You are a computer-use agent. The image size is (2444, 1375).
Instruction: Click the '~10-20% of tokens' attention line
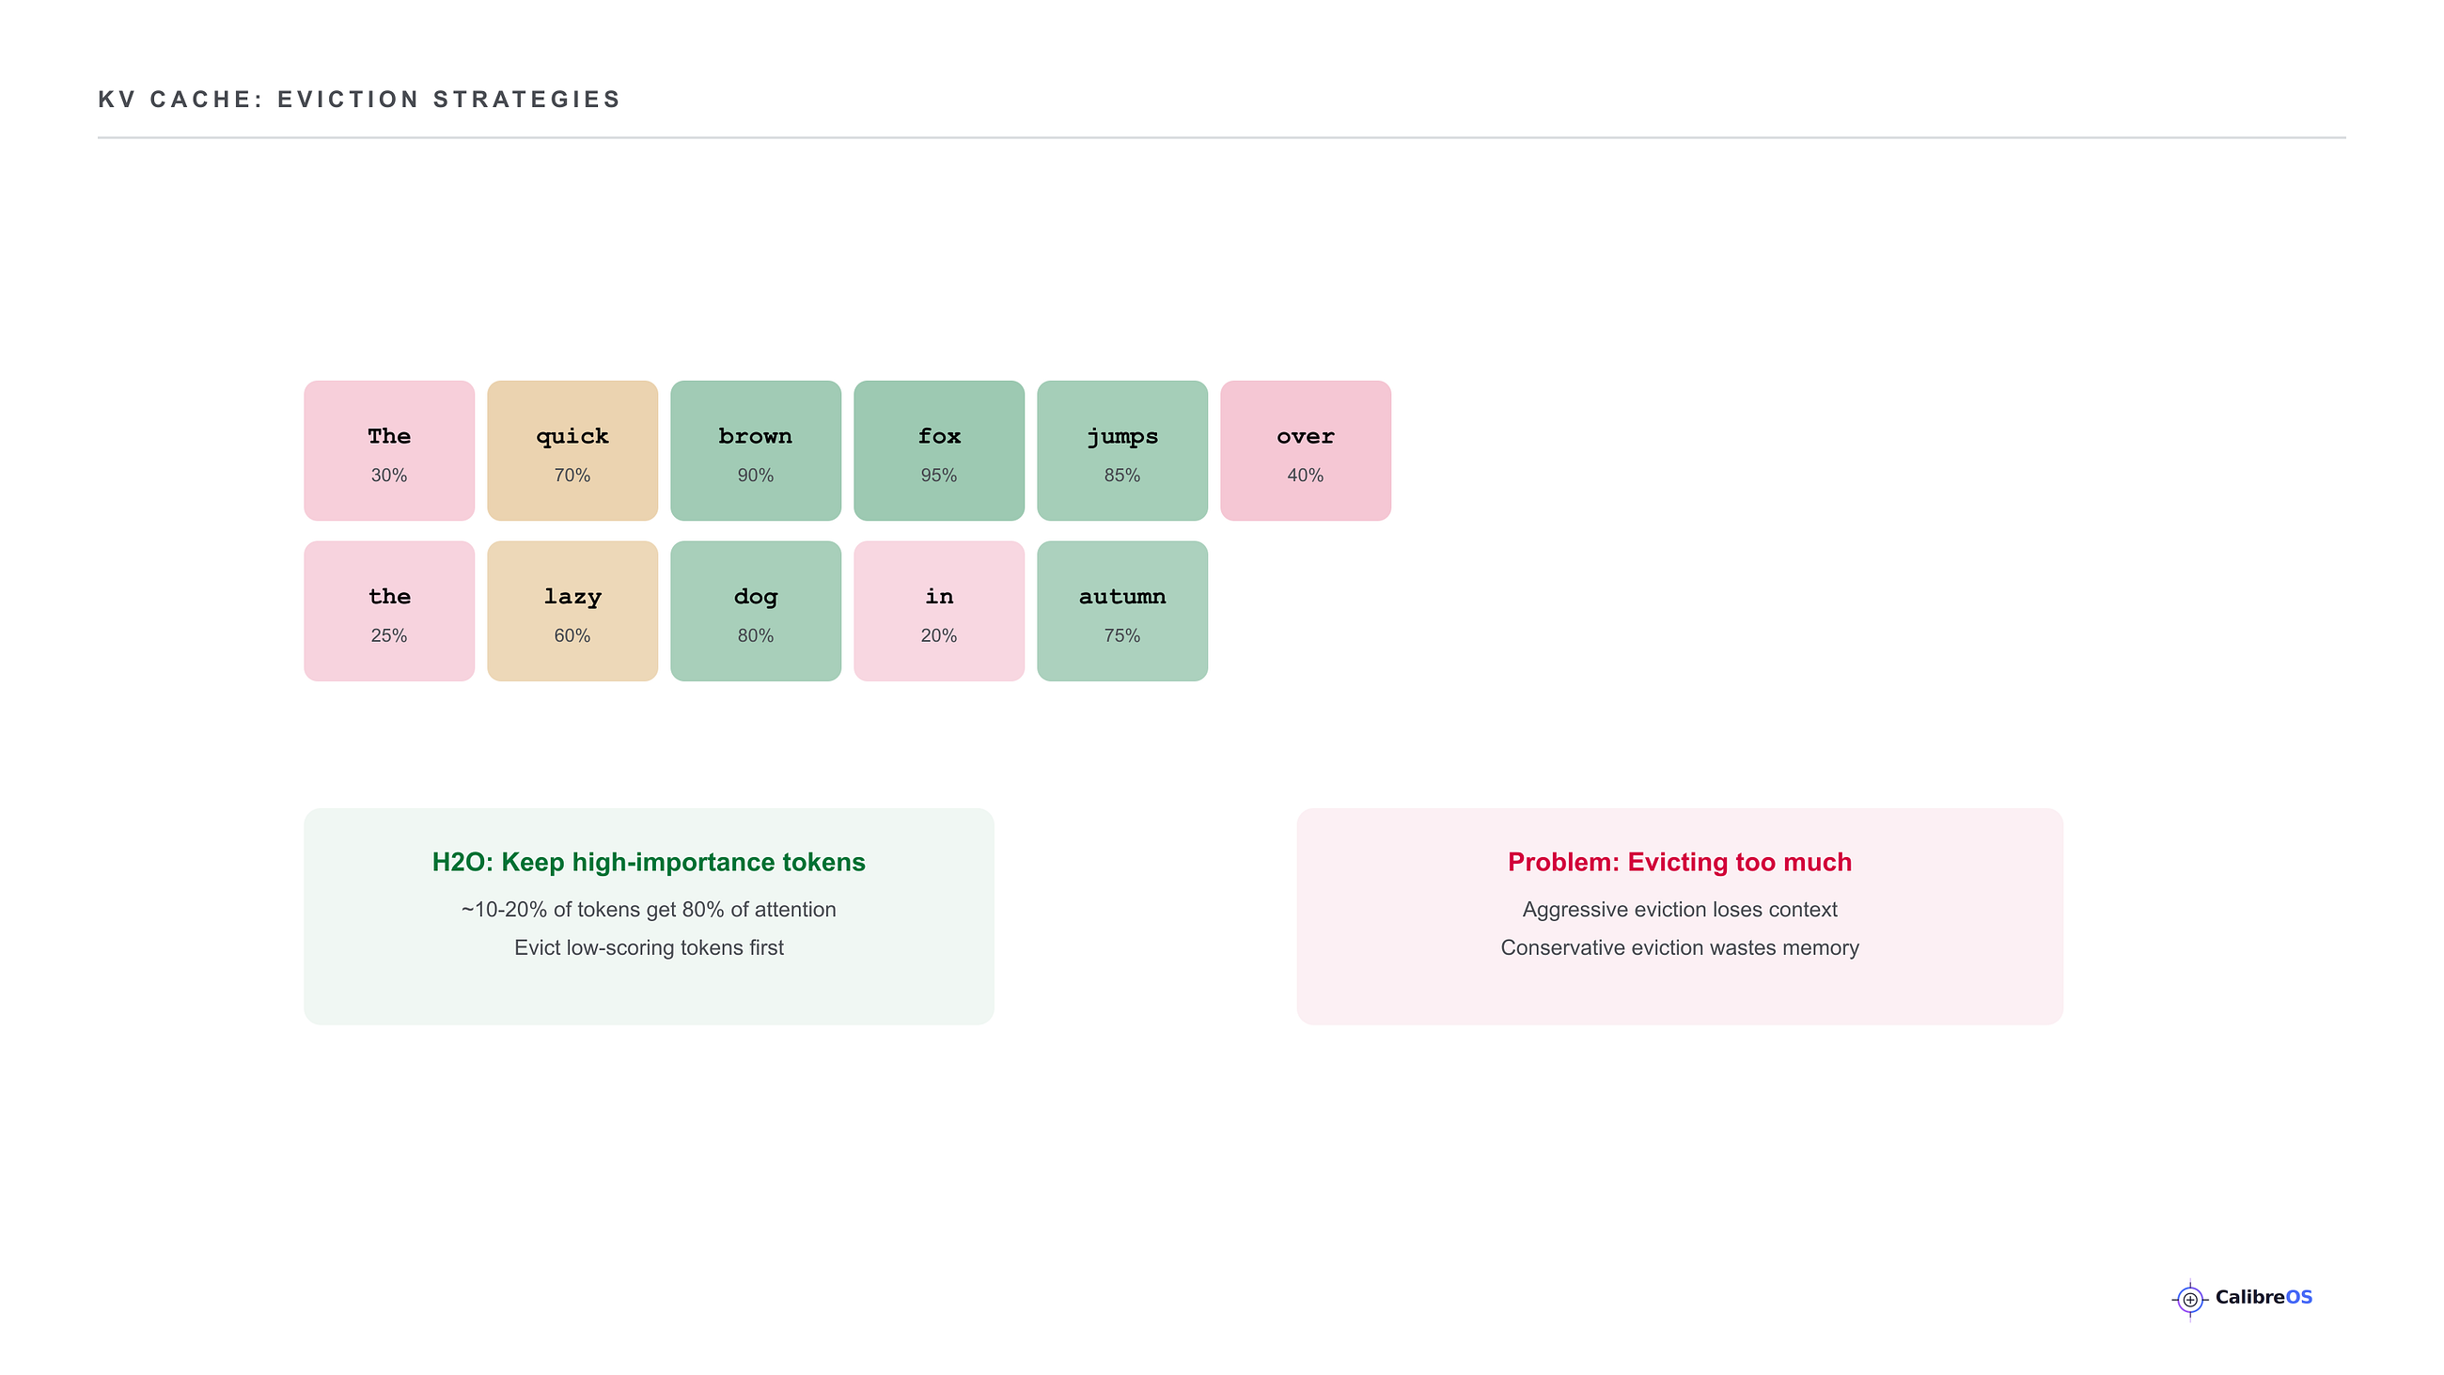tap(649, 909)
